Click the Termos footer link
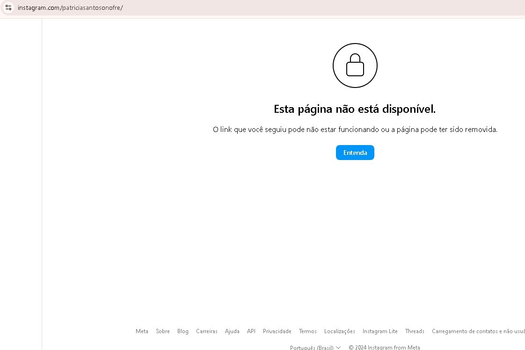The width and height of the screenshot is (525, 350). click(308, 331)
